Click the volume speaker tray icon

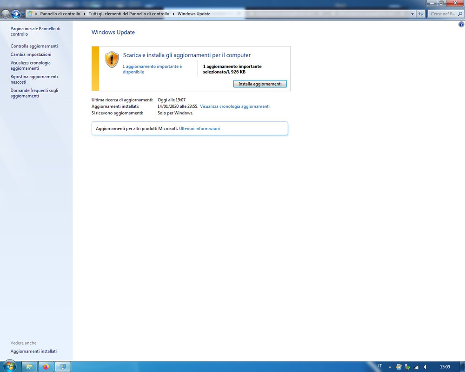(425, 367)
